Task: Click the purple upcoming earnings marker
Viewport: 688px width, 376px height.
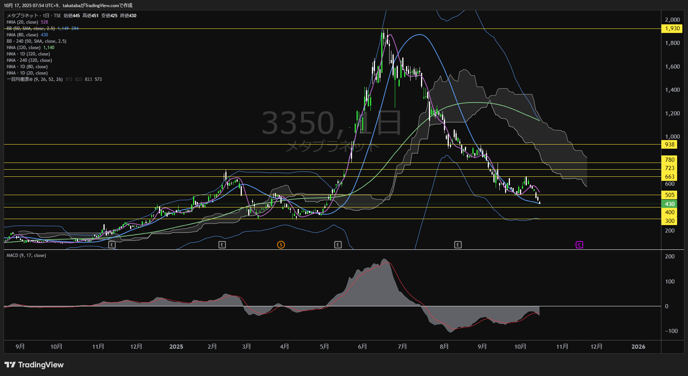Action: (x=579, y=245)
